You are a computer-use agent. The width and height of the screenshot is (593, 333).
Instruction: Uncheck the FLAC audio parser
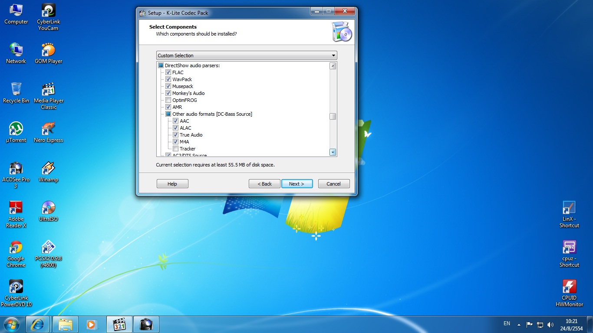point(168,72)
